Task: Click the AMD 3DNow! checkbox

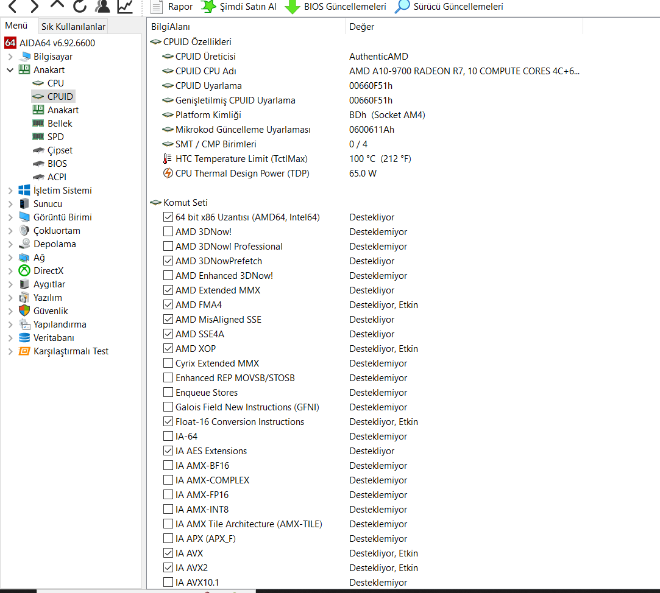Action: pos(168,232)
